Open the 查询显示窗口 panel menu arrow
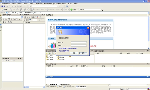 point(146,77)
